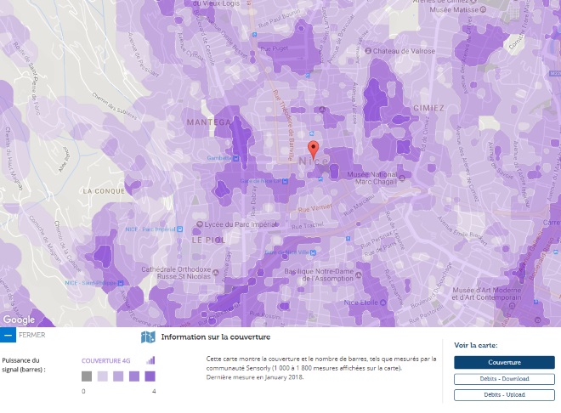Viewport: 561px width, 413px height.
Task: Click the Lycée du Parc Impérial marker
Action: [x=200, y=224]
